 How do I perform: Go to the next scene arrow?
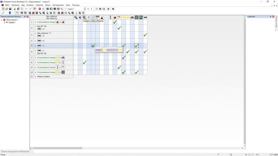[92, 9]
